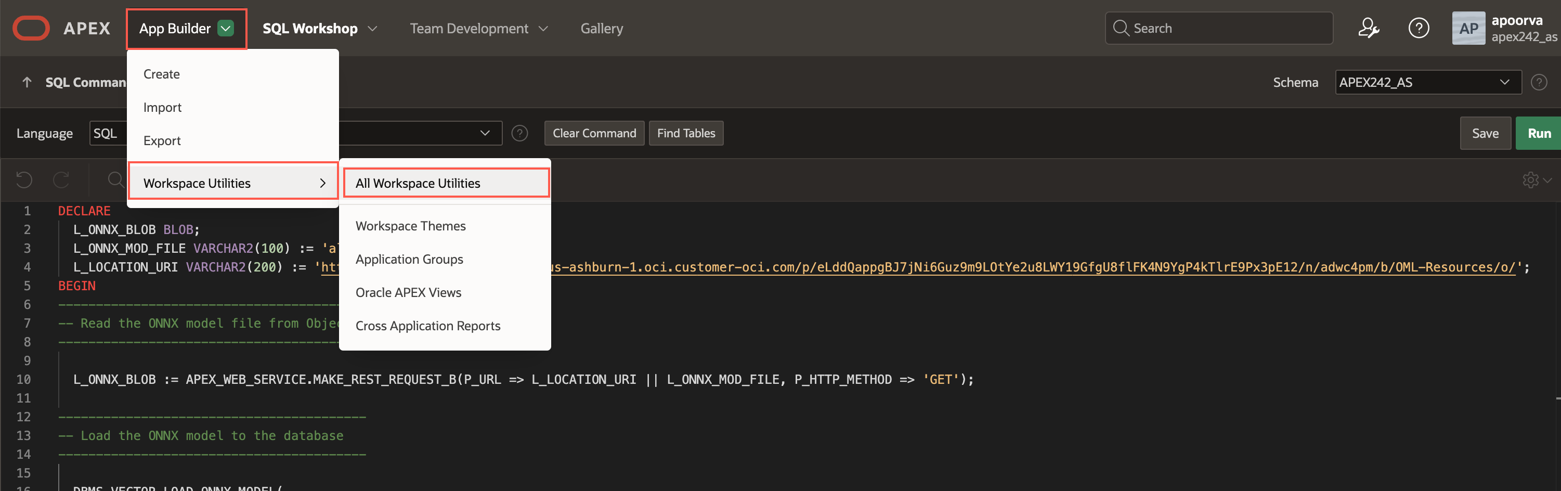Select Import from App Builder menu
This screenshot has width=1561, height=491.
click(232, 107)
